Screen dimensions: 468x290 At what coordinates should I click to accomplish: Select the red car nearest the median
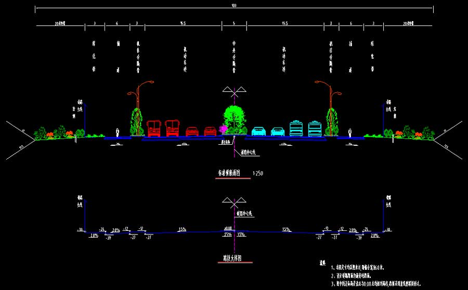211,131
